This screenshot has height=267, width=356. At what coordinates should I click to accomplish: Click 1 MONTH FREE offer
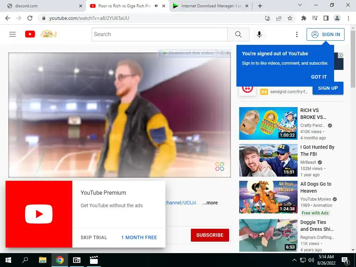(x=139, y=237)
